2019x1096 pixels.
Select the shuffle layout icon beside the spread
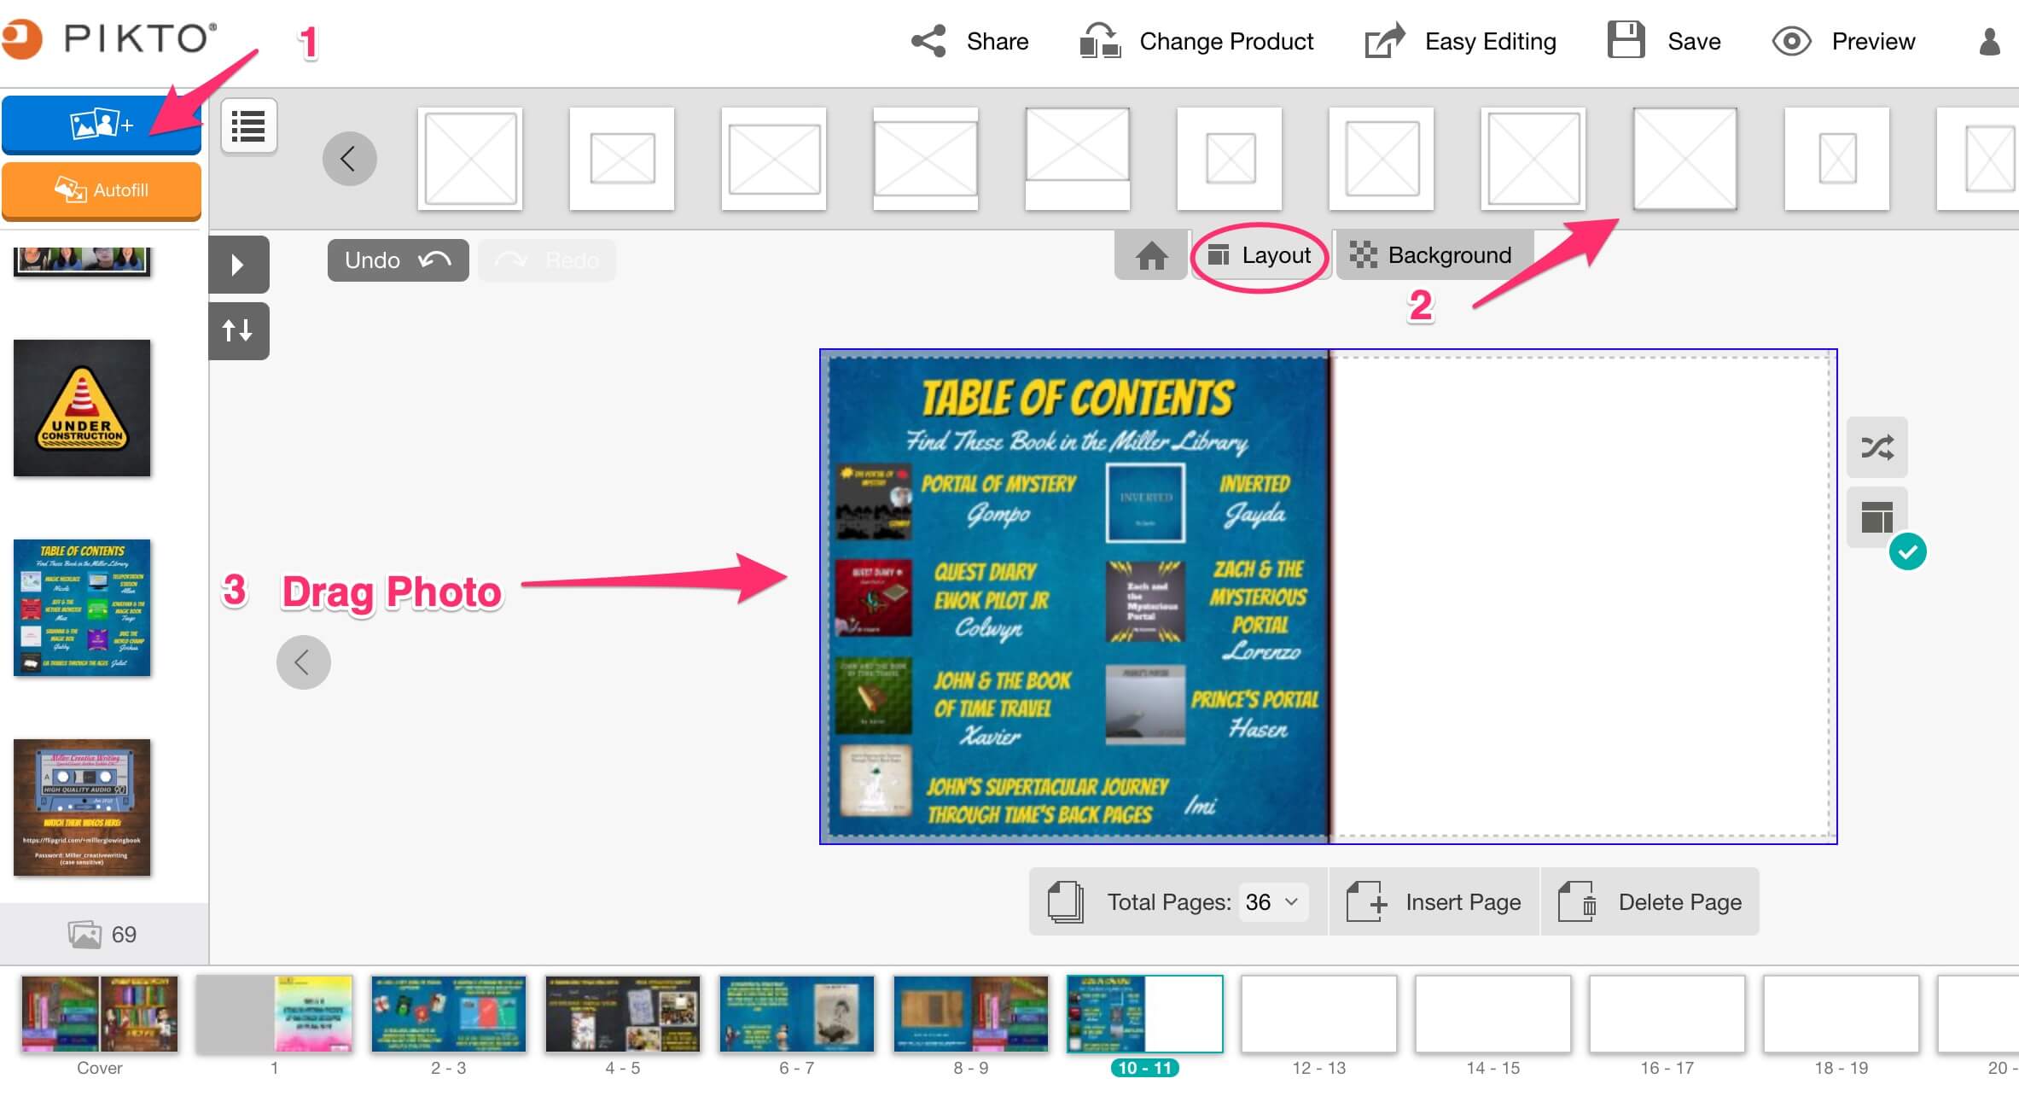pyautogui.click(x=1876, y=447)
